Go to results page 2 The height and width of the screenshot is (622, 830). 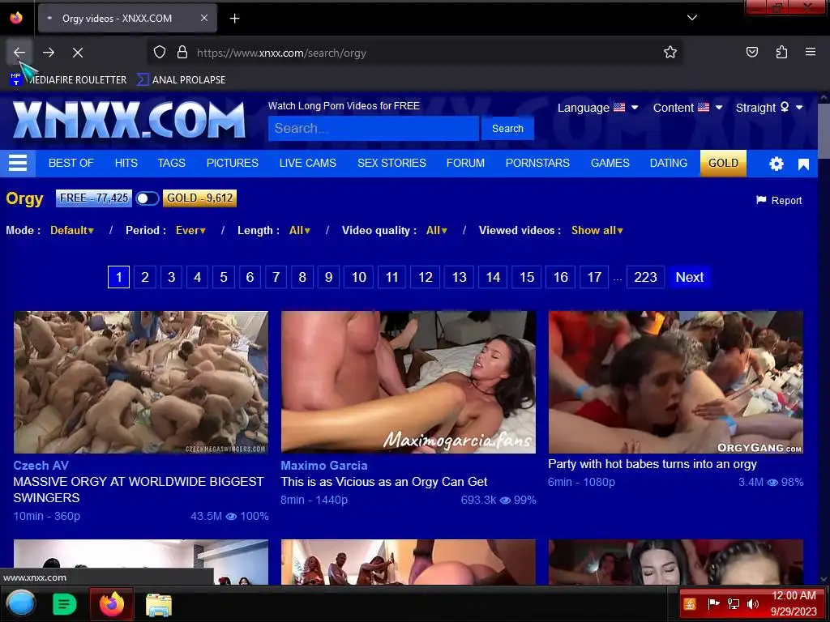coord(145,277)
